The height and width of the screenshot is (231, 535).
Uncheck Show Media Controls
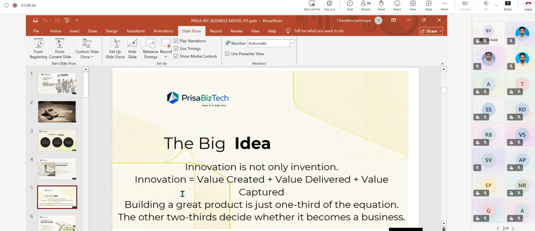tap(176, 56)
